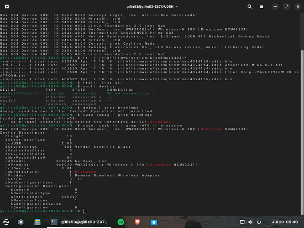Click the 'wTotalLength' field
304x228 pixels.
tap(44, 197)
